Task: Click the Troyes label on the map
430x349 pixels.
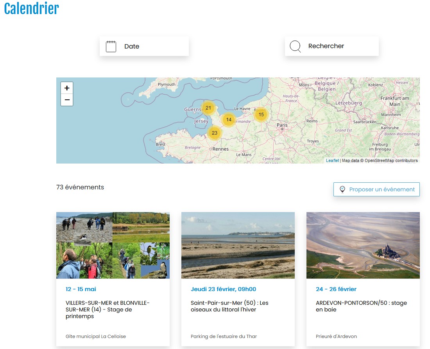Action: [313, 141]
